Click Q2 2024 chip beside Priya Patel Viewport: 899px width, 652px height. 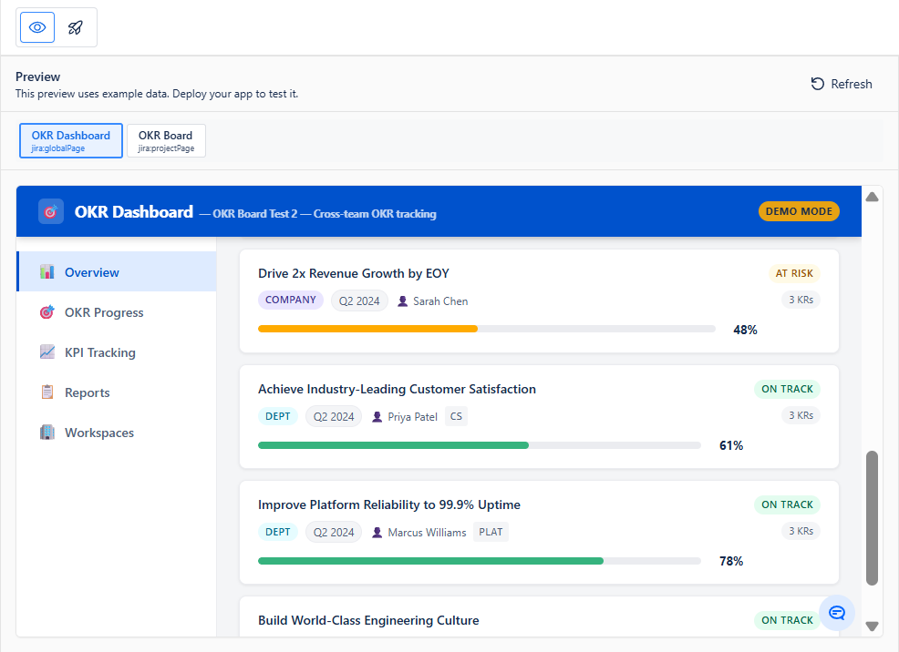pos(334,417)
